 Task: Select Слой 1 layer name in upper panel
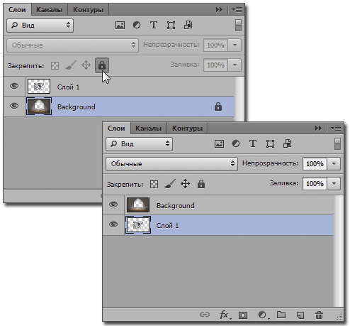(68, 87)
